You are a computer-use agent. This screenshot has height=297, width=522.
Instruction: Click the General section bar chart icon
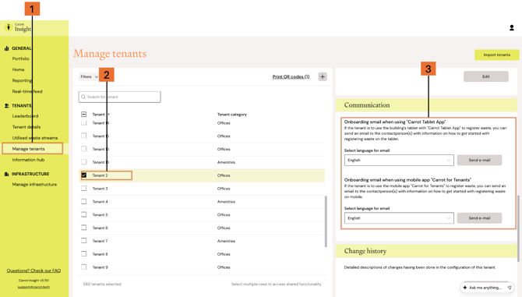tap(7, 48)
